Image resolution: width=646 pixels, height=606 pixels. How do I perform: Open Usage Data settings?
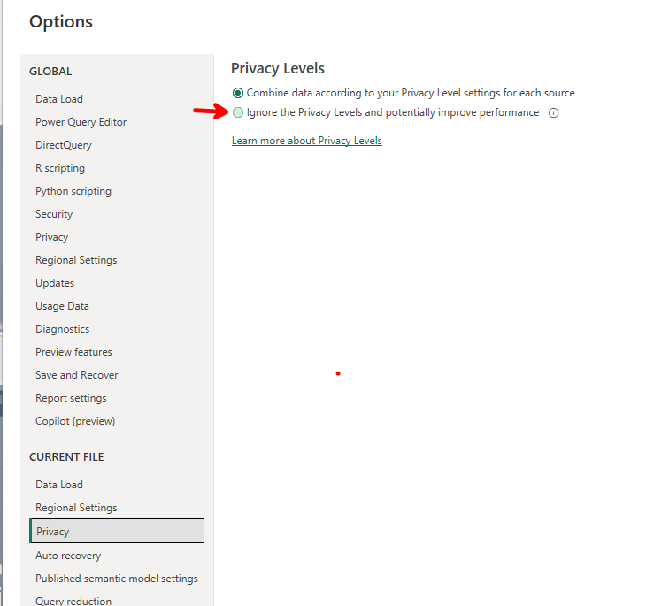[x=62, y=306]
